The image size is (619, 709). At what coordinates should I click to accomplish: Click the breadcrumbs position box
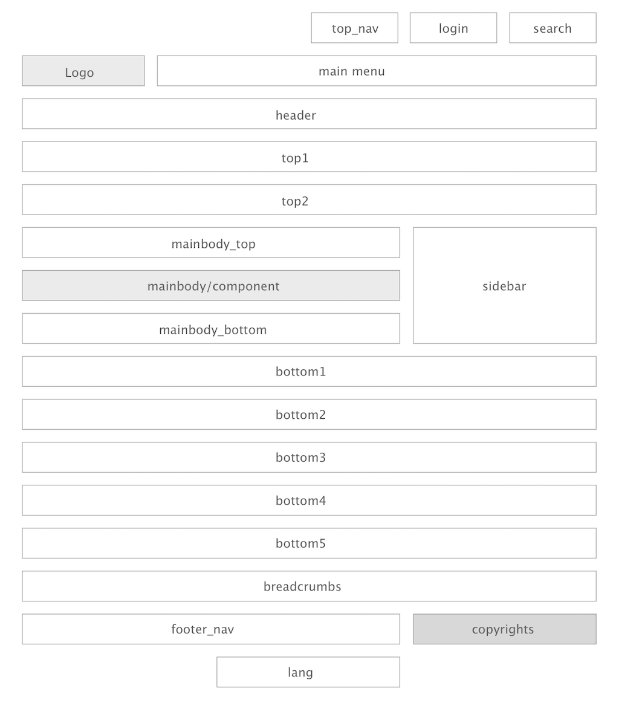click(x=309, y=586)
